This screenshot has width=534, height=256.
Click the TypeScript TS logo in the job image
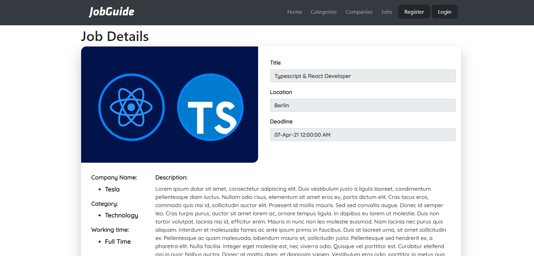(x=210, y=107)
